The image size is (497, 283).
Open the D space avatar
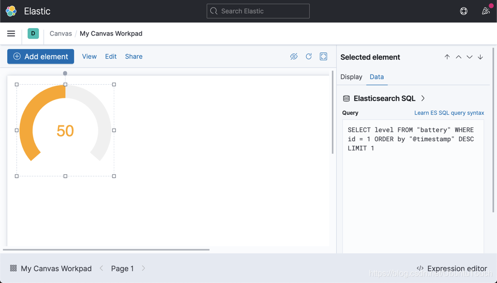[33, 33]
